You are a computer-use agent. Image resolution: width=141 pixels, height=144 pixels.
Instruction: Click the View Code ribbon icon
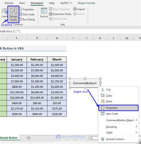pyautogui.click(x=21, y=14)
